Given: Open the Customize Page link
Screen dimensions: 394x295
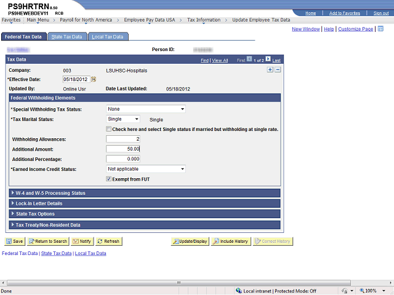Looking at the screenshot, I should 356,29.
